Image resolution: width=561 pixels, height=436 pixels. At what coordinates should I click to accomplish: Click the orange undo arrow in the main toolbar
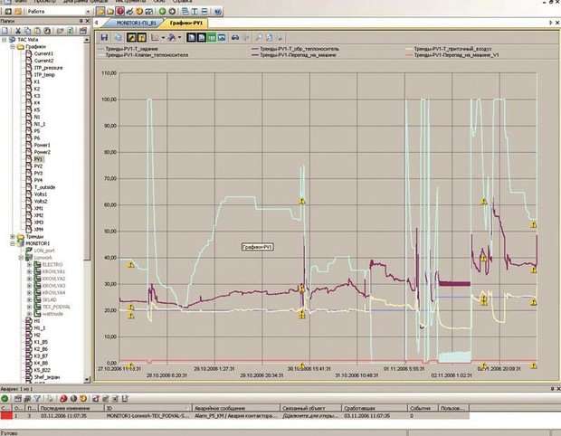pos(139,12)
